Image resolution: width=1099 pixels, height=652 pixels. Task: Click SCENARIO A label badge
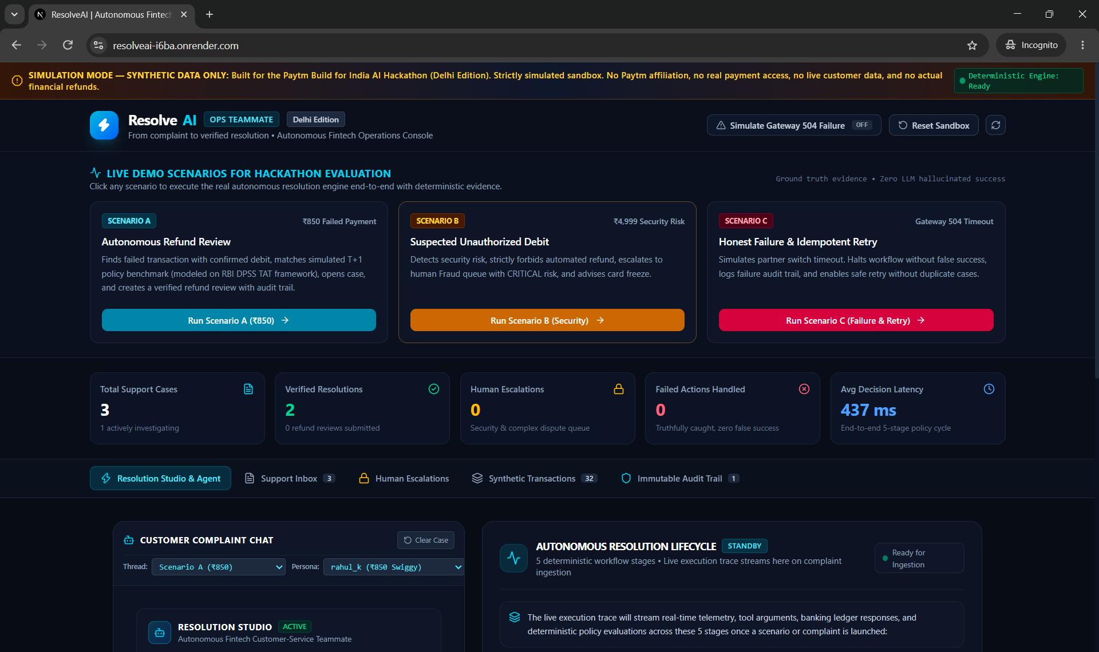[x=129, y=221]
